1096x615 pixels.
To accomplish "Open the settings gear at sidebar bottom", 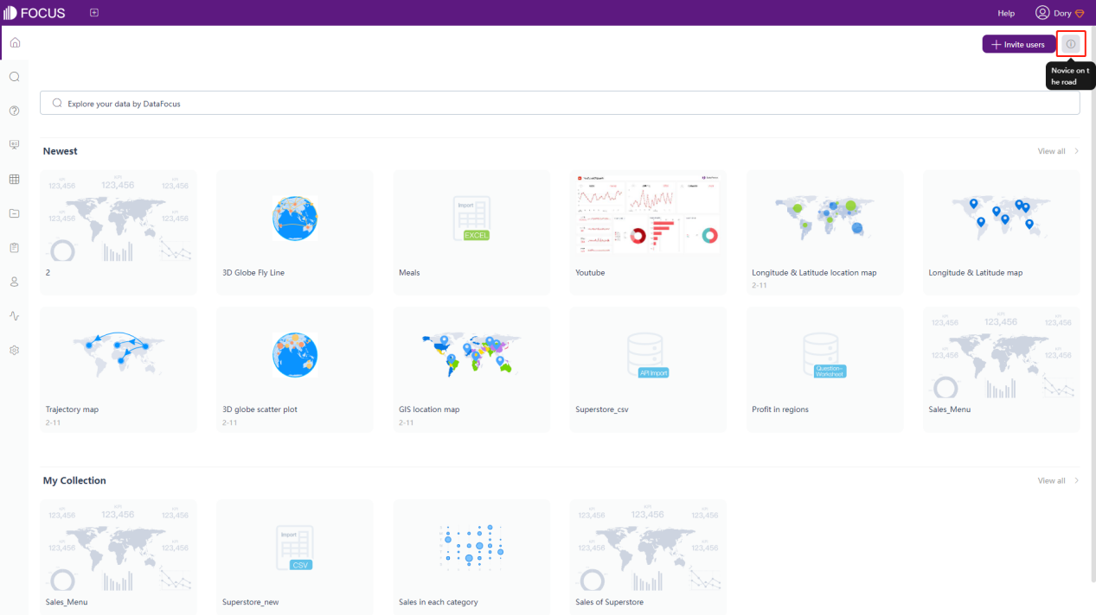I will pos(14,350).
